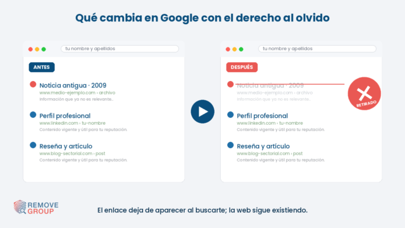Click the ANTES badge

pos(42,67)
